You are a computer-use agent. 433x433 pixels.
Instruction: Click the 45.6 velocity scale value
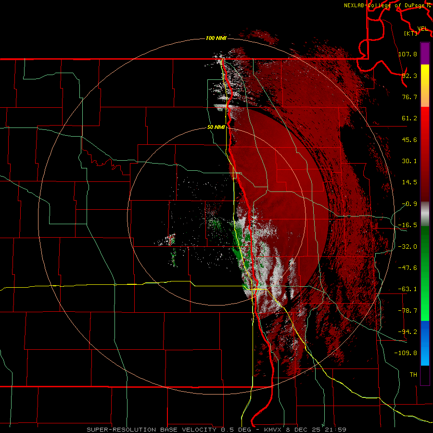point(409,140)
